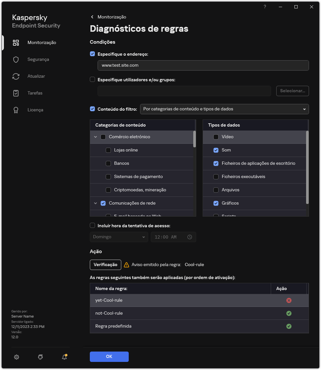Select the Atualizar sidebar icon
This screenshot has width=321, height=370.
click(x=16, y=76)
